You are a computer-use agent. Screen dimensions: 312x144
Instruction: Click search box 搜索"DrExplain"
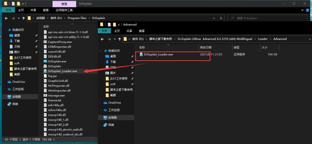click(267, 18)
